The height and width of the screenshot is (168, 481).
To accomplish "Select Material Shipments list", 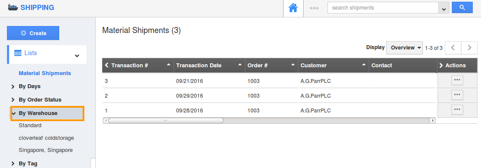I will point(45,73).
